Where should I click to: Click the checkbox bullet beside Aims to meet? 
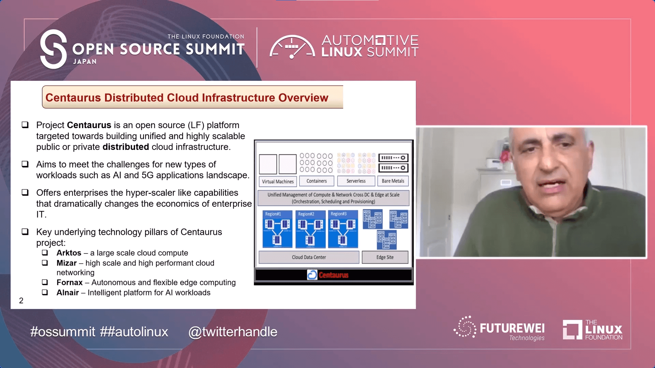pos(25,164)
